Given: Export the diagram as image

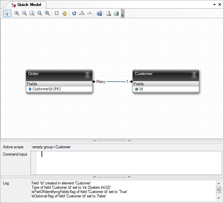Looking at the screenshot, I should pos(99,13).
